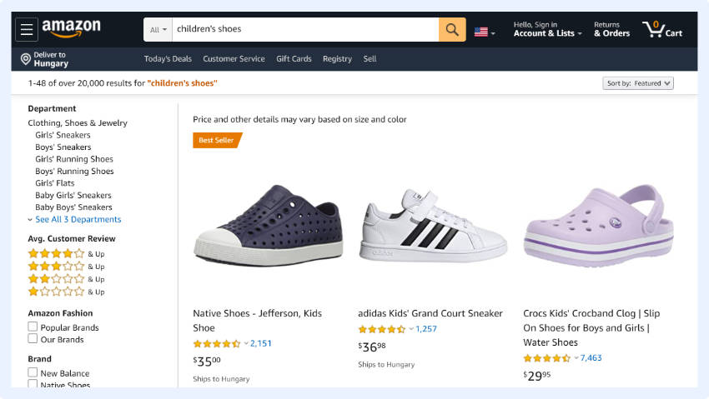
Task: Go to Today's Deals in navigation
Action: tap(168, 59)
